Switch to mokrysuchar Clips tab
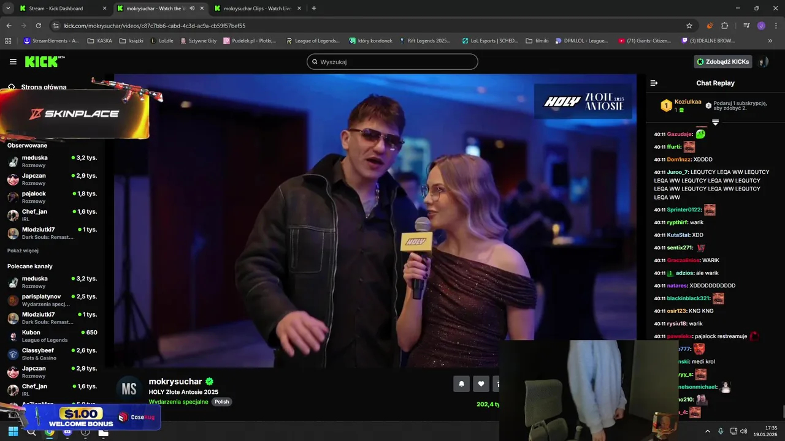785x441 pixels. pos(257,9)
